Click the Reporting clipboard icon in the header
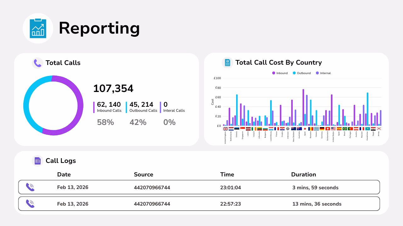The height and width of the screenshot is (226, 403). point(38,28)
